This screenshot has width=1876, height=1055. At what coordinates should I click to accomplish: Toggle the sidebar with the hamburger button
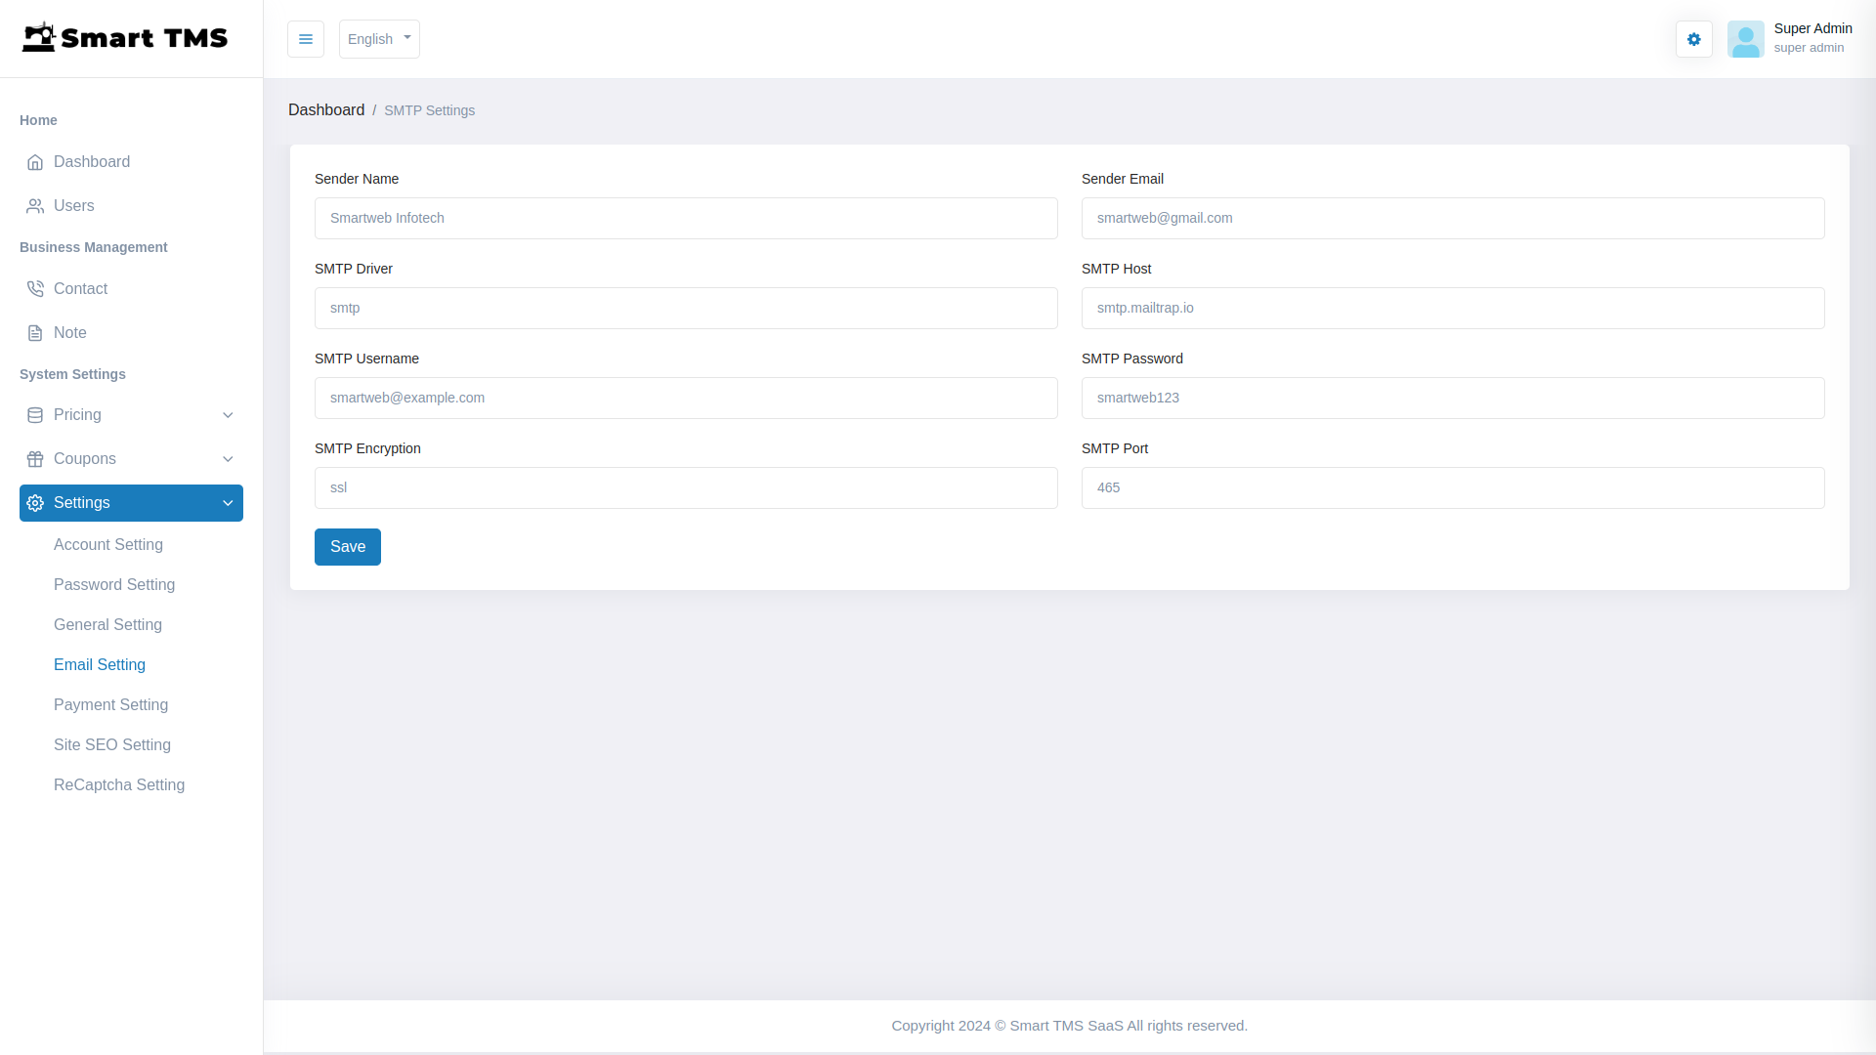pyautogui.click(x=305, y=39)
